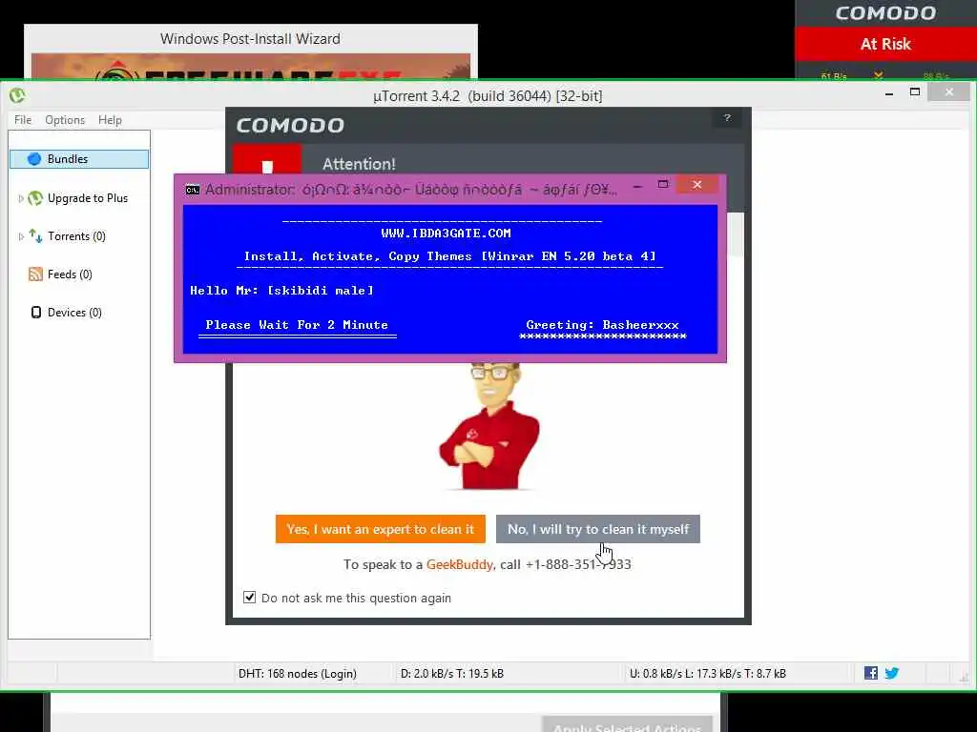Open the Options menu in uTorrent
The image size is (977, 732).
click(x=65, y=119)
